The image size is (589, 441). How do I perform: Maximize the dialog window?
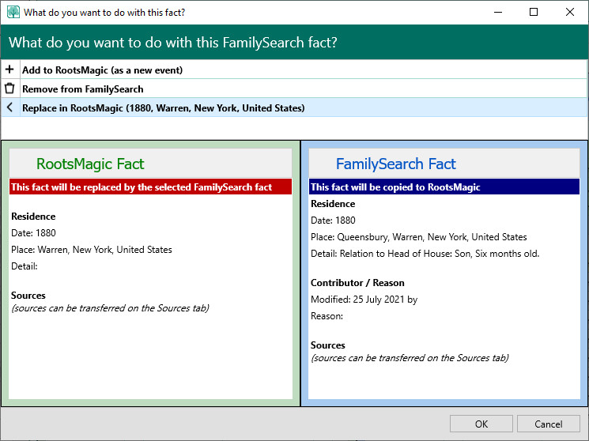coord(534,13)
